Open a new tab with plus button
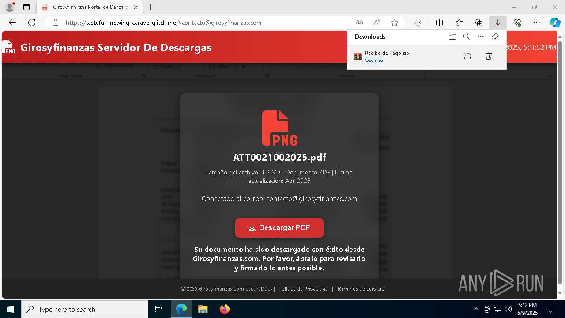Image resolution: width=565 pixels, height=318 pixels. click(151, 7)
